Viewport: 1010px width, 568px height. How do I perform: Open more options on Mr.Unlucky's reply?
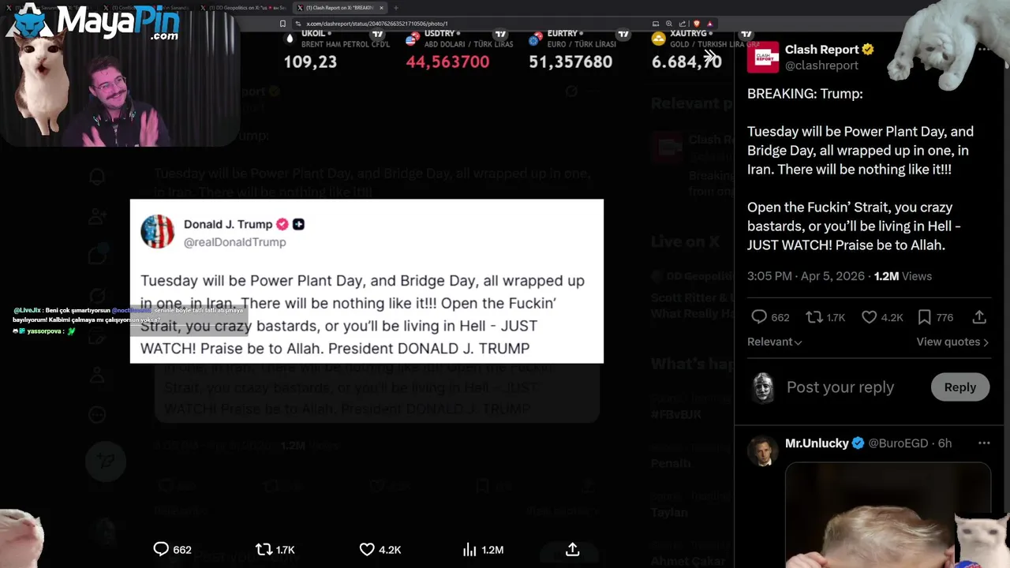tap(983, 443)
